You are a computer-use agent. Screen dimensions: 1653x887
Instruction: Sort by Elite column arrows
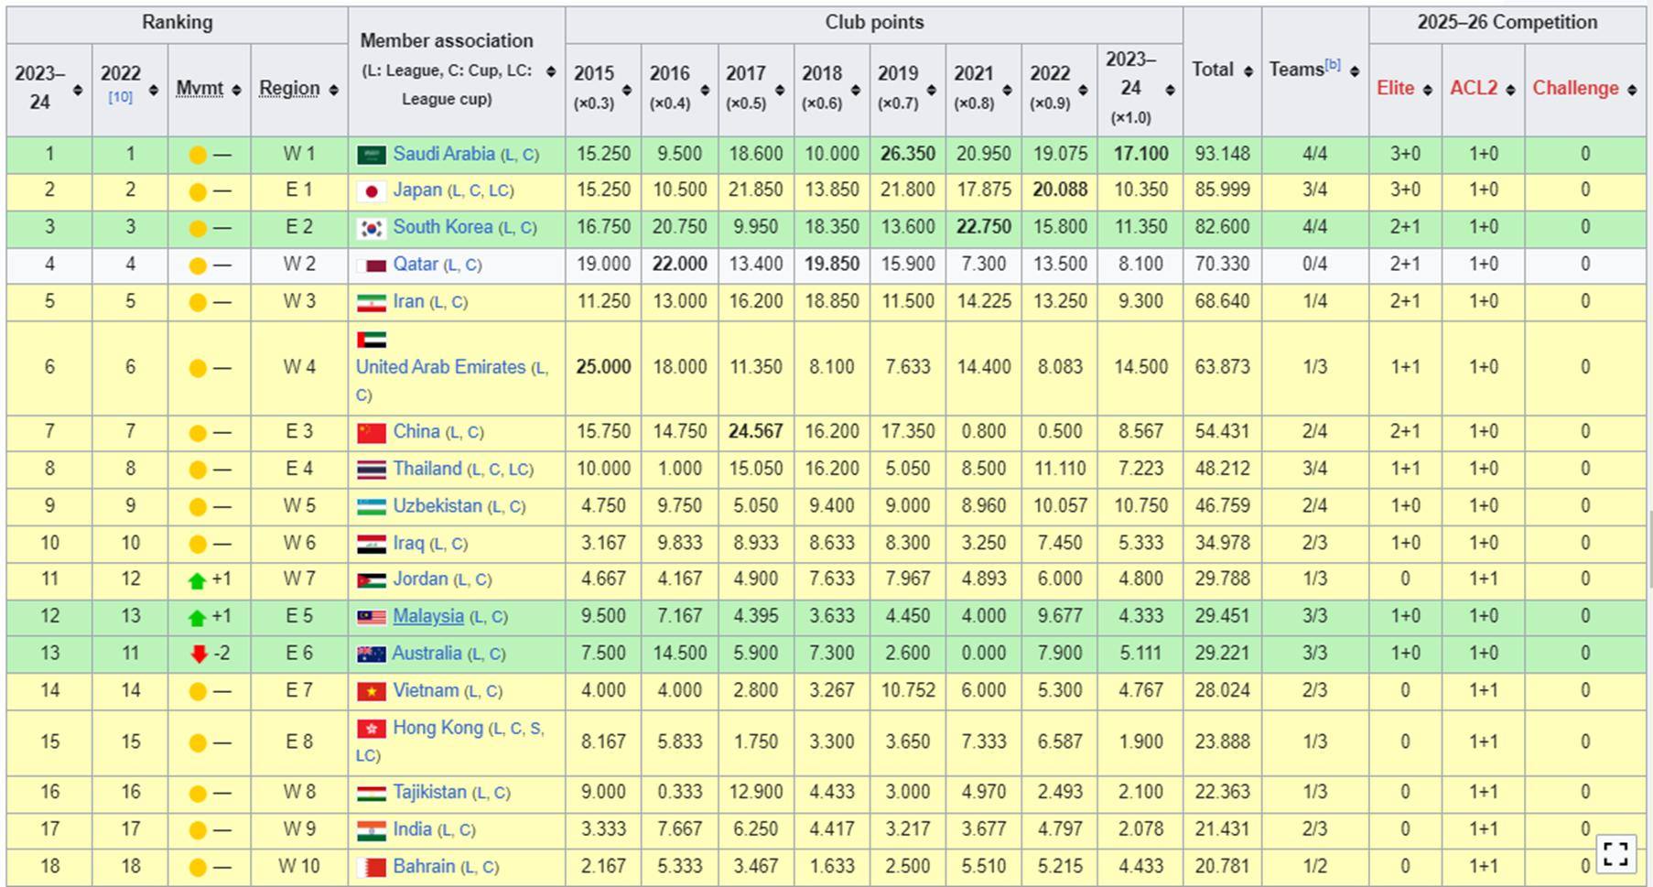[x=1428, y=90]
